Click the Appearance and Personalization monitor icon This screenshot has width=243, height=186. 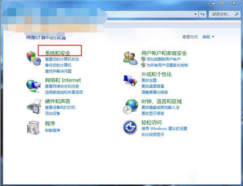click(130, 80)
